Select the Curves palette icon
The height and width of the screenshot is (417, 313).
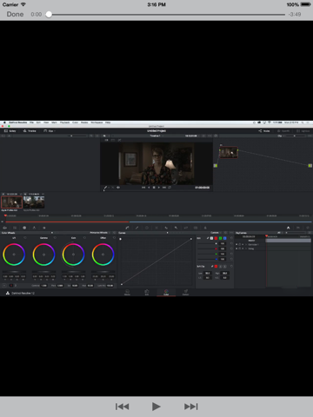(x=127, y=228)
